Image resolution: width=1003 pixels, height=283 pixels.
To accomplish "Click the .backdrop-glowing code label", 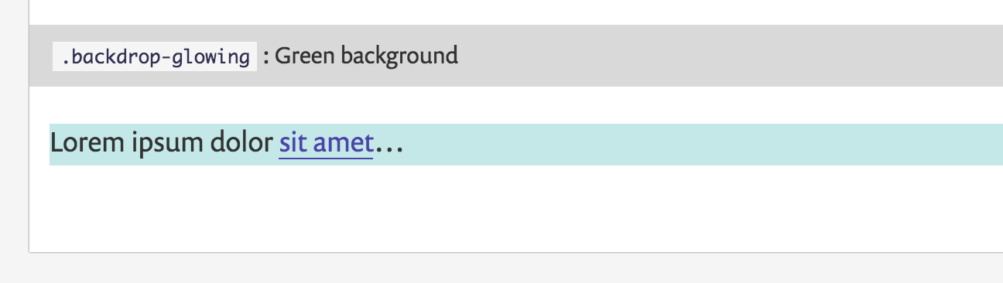I will [x=155, y=56].
